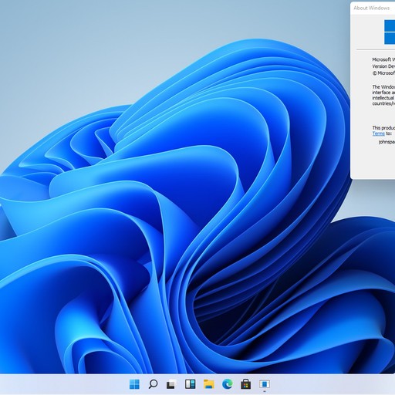
Task: Launch File Explorer from taskbar
Action: tap(209, 384)
